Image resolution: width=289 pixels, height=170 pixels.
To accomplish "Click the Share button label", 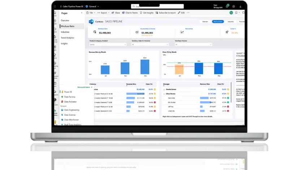I will pyautogui.click(x=117, y=13).
